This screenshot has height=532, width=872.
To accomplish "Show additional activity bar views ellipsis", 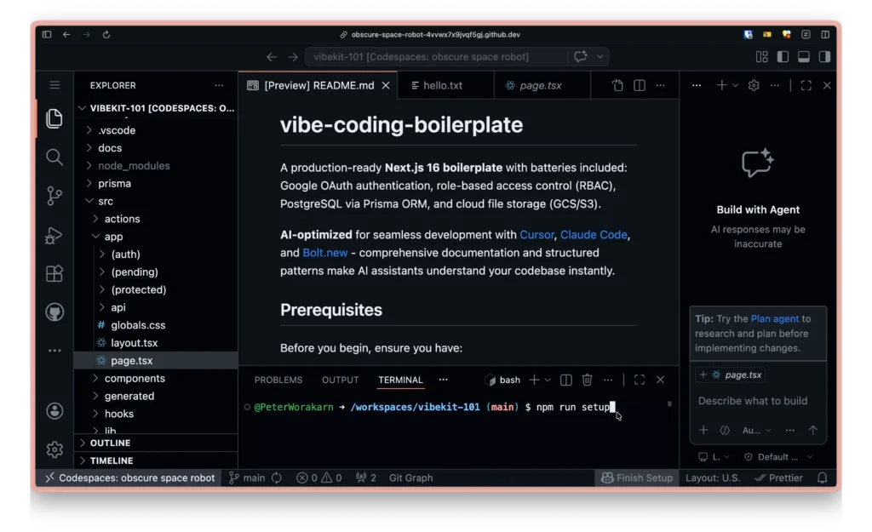I will 54,350.
